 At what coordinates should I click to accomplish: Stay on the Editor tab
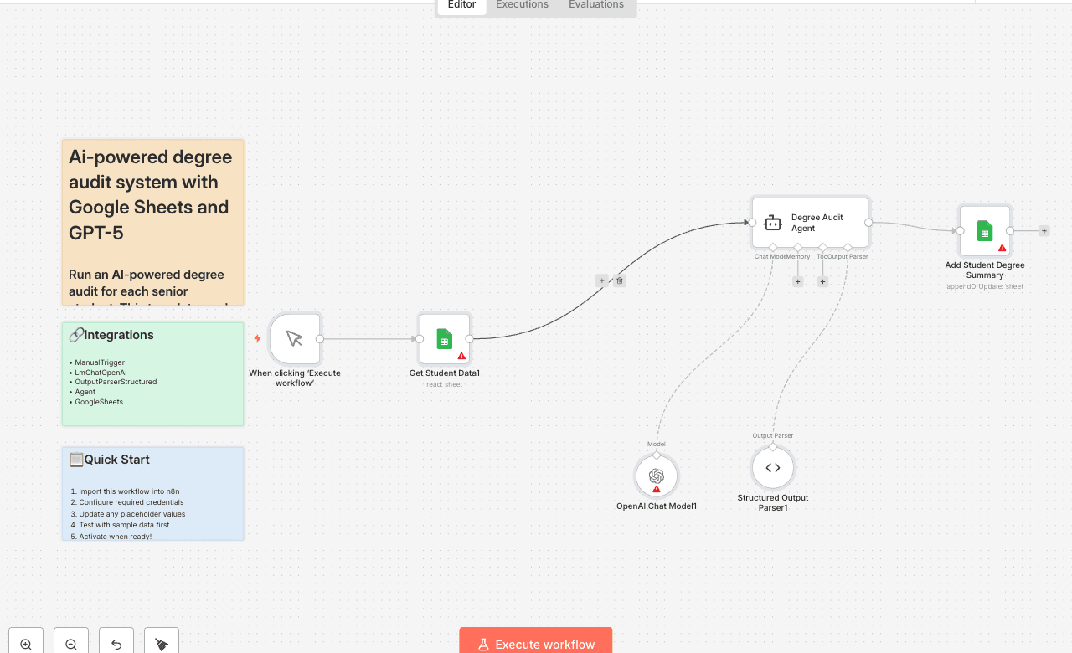click(461, 5)
